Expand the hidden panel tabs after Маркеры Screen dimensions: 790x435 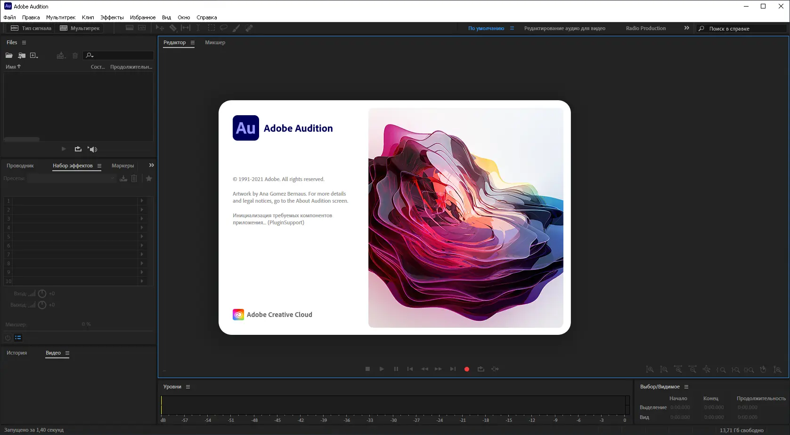[151, 166]
